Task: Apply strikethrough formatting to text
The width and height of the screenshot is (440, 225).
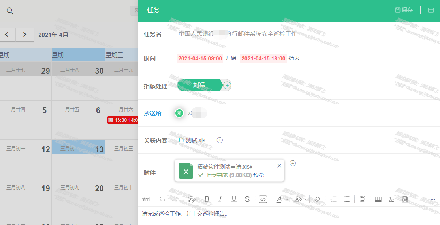Action: click(247, 199)
